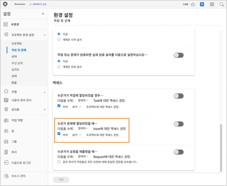
Task: Click the vertical scrollbar thumb
Action: coord(221,148)
